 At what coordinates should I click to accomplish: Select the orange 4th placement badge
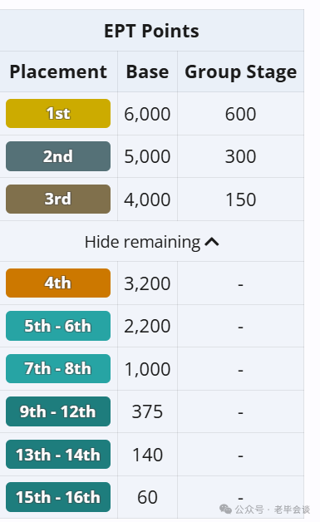(x=58, y=283)
